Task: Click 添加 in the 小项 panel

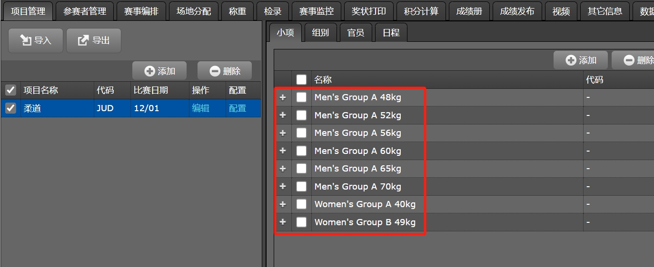Action: [x=581, y=60]
